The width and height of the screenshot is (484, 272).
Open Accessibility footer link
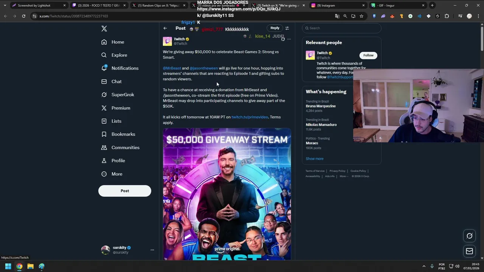[313, 176]
